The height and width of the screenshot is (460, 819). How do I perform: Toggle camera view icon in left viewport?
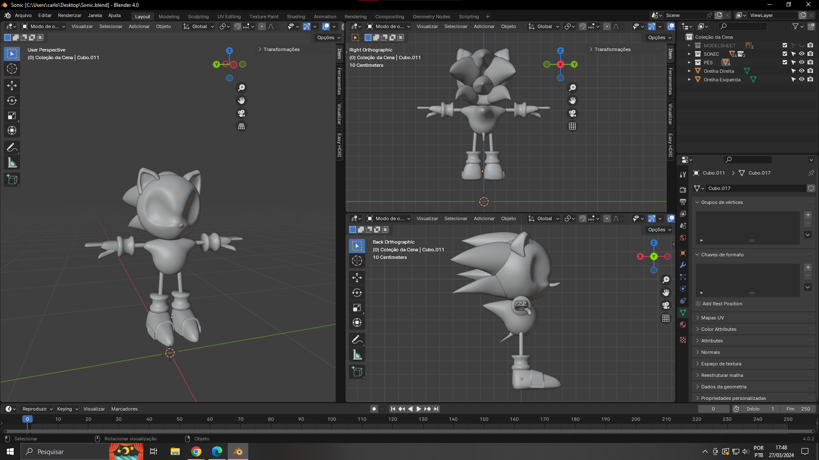[241, 113]
